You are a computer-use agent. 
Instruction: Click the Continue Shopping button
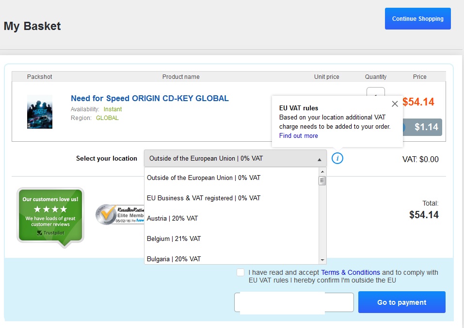point(417,18)
